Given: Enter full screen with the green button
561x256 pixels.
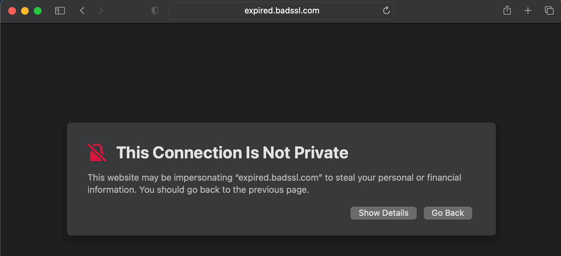Looking at the screenshot, I should (37, 11).
